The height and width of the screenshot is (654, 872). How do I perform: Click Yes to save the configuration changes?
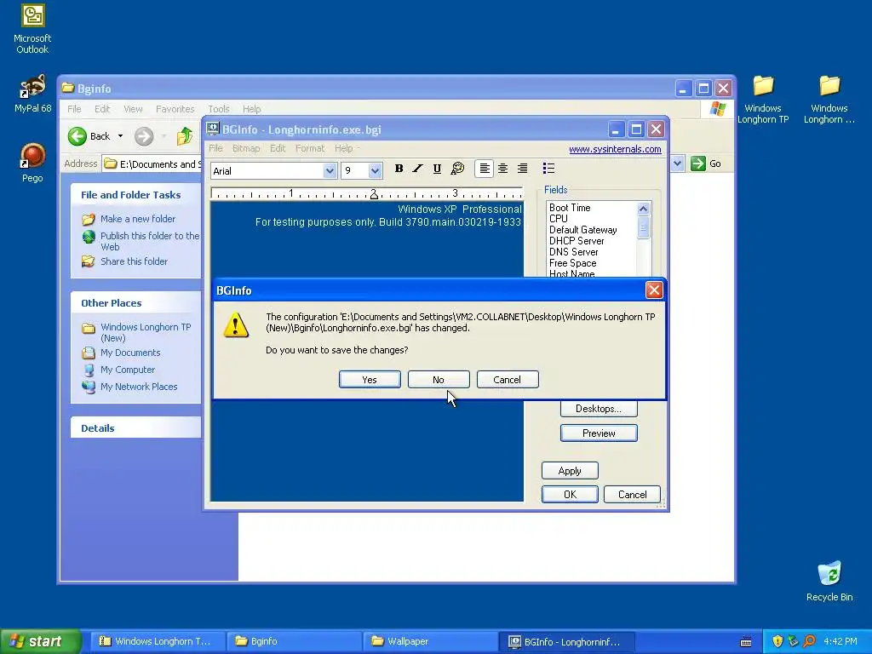370,380
